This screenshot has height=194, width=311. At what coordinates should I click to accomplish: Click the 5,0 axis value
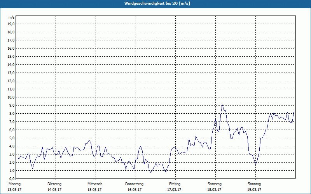tap(11, 138)
